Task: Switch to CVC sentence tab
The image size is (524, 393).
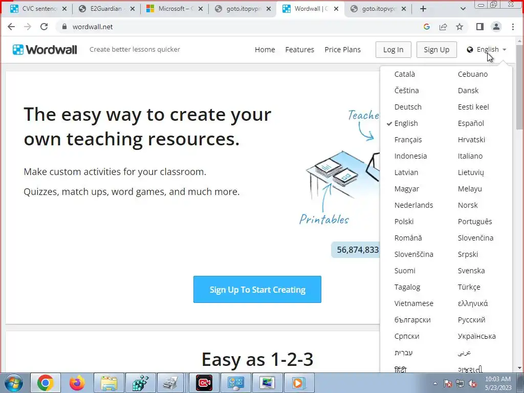Action: [38, 9]
